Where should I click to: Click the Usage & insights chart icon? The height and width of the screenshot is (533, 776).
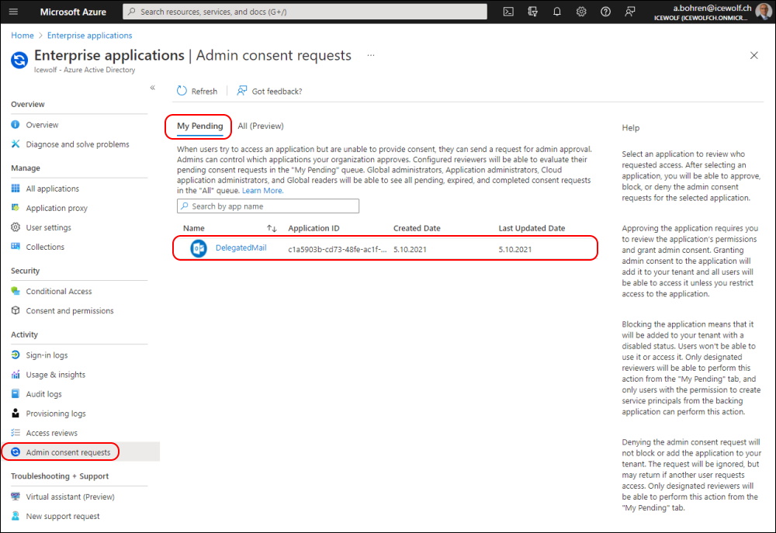(16, 374)
